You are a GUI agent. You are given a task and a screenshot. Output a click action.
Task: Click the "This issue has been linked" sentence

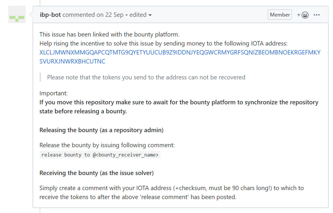coord(109,35)
